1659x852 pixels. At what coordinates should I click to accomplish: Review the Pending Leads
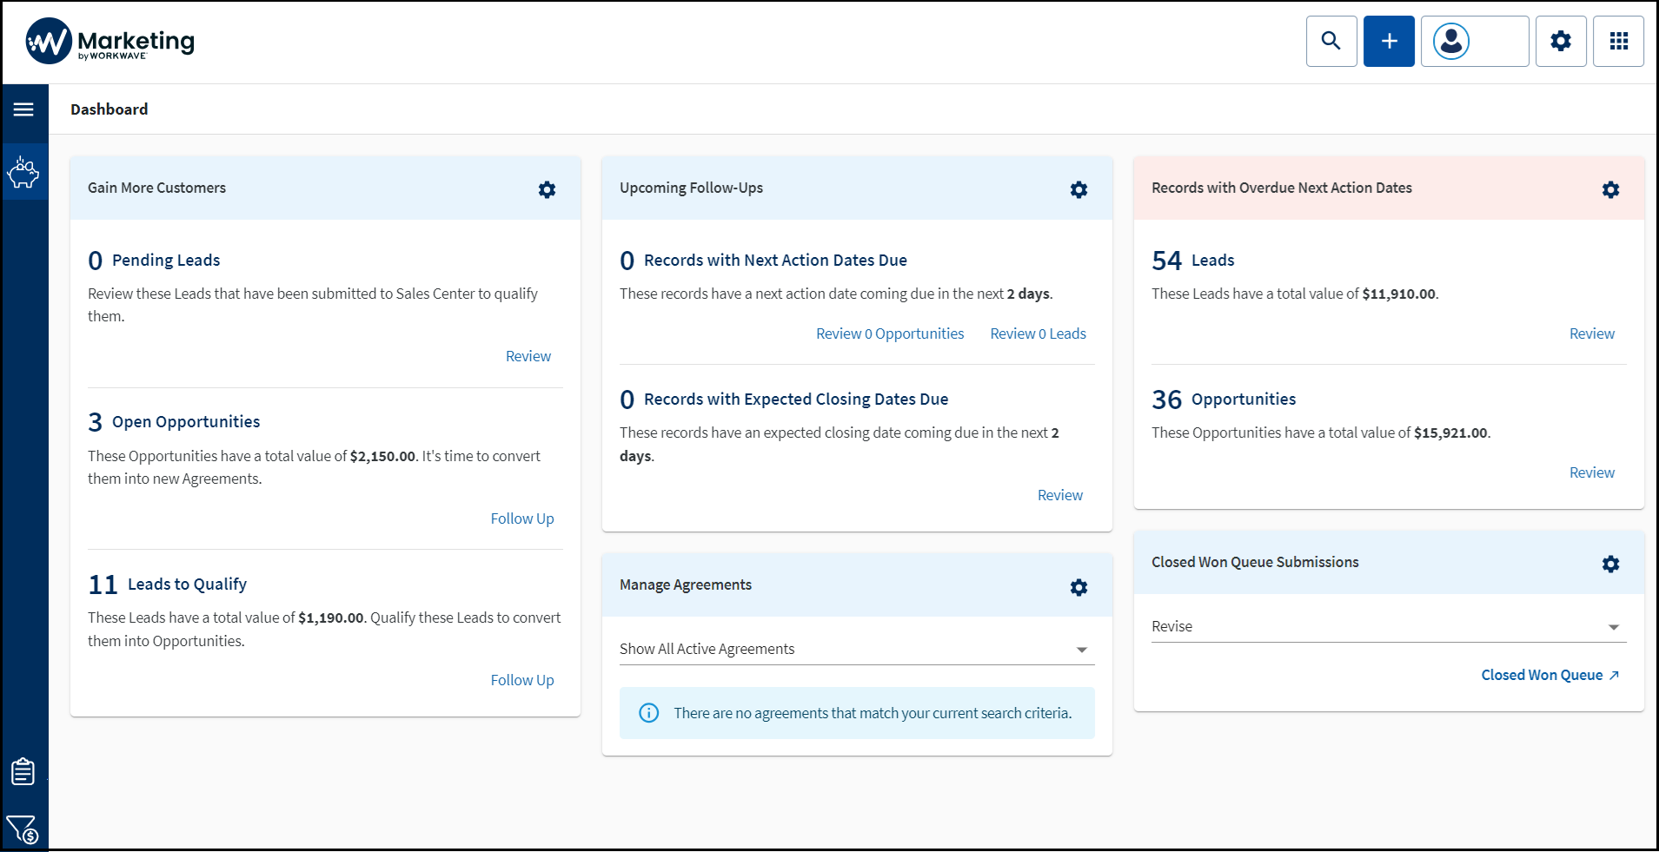point(528,356)
